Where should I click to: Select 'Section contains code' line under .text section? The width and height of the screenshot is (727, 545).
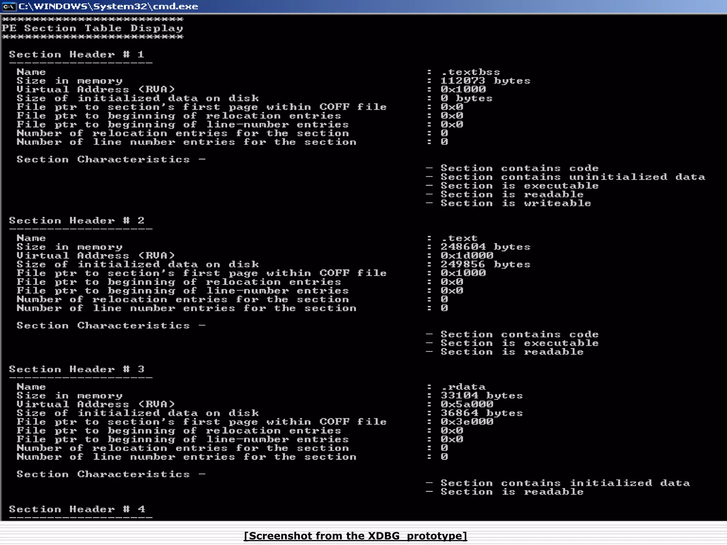click(x=519, y=335)
